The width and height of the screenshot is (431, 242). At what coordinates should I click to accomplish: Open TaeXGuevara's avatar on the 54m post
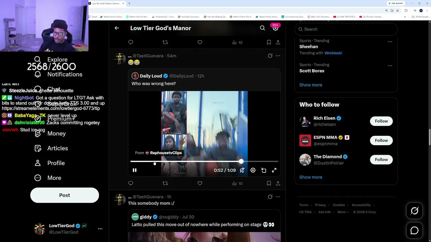pyautogui.click(x=120, y=58)
